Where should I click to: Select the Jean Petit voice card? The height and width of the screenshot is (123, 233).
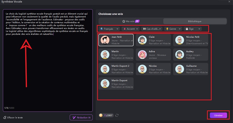[116, 40]
